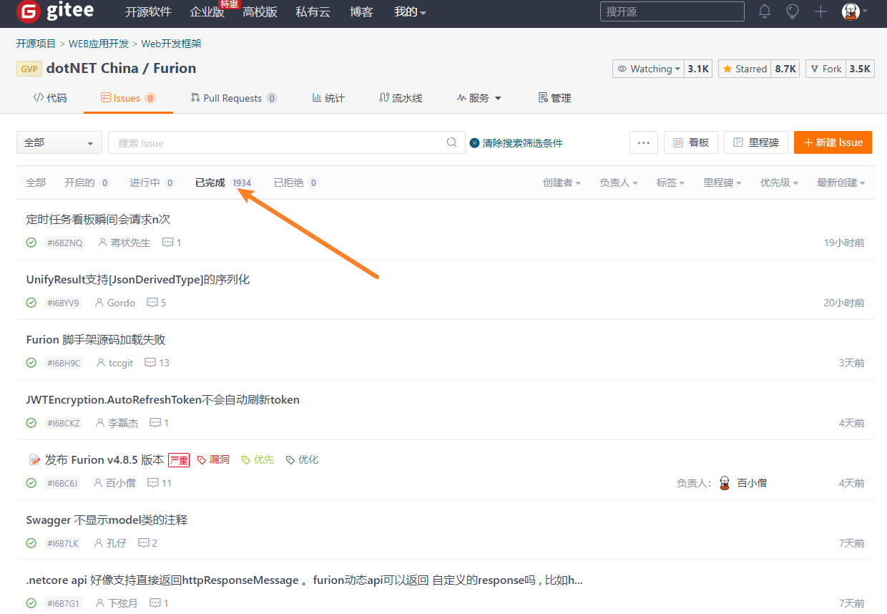This screenshot has height=614, width=887.
Task: Click comment icon on Swagger issue
Action: click(144, 543)
